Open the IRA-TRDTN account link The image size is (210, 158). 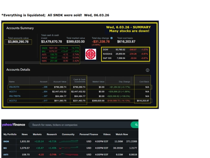click(15, 96)
